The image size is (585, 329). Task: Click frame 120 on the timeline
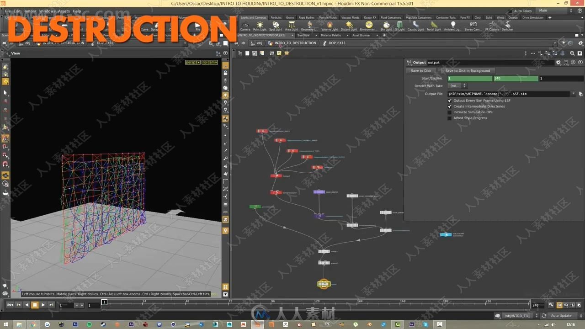[317, 304]
